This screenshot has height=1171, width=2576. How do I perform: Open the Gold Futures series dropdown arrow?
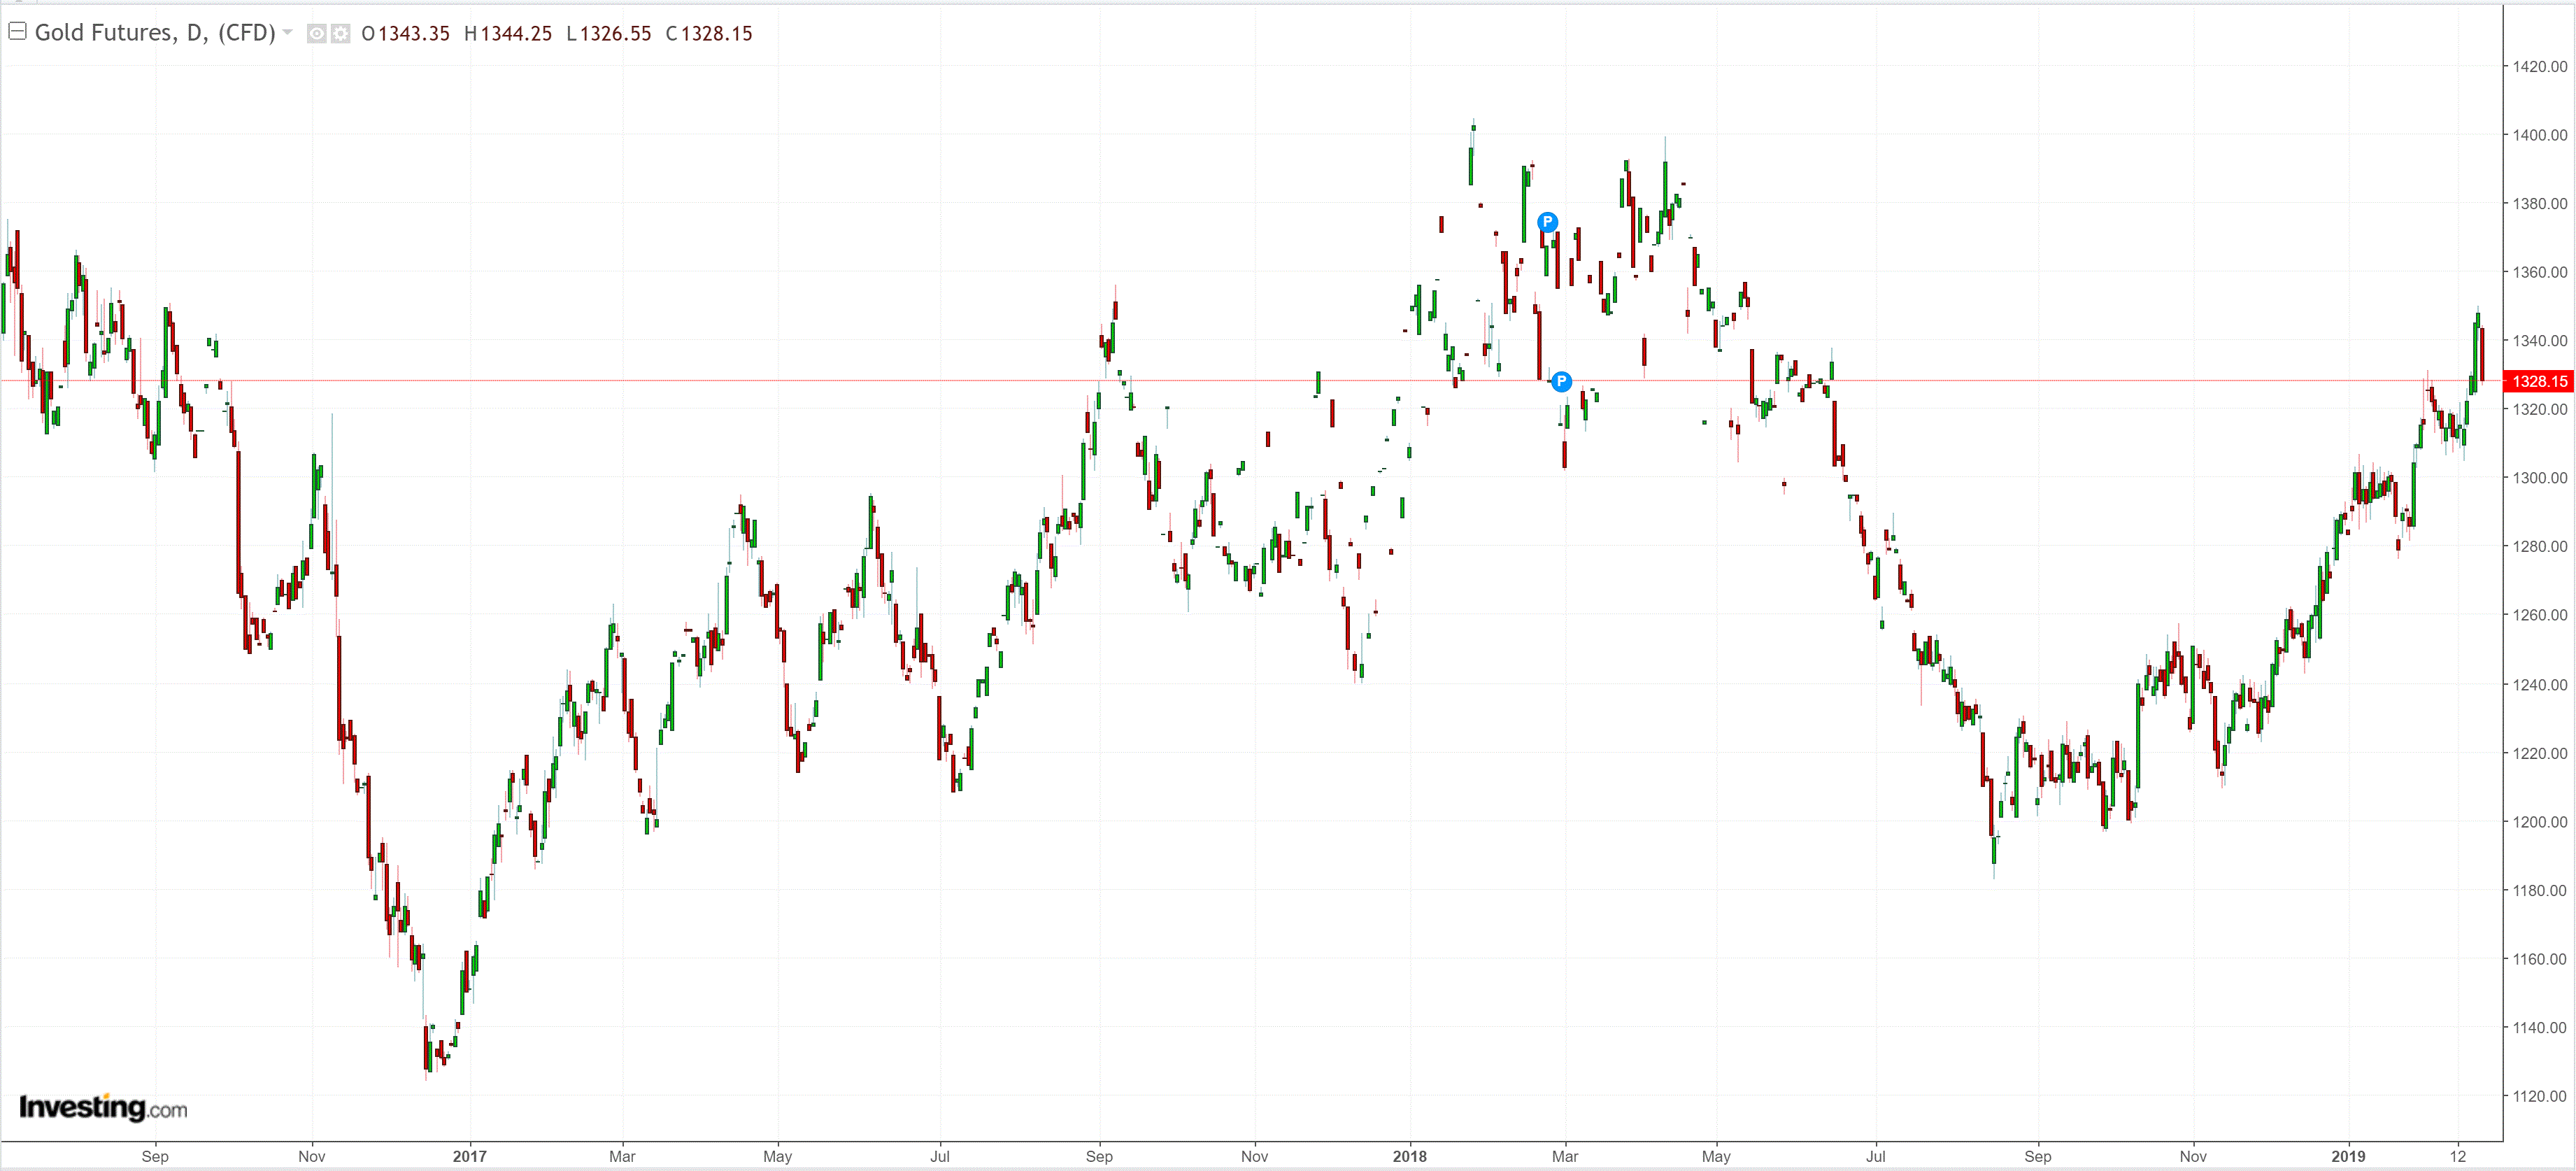point(288,33)
